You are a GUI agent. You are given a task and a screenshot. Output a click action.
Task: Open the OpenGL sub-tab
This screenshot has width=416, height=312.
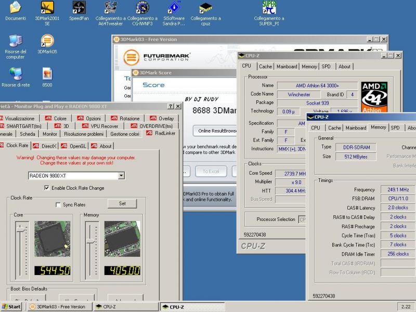(73, 146)
